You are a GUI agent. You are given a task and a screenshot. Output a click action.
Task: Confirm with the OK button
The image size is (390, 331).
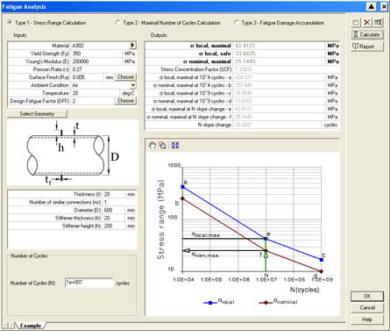[367, 296]
